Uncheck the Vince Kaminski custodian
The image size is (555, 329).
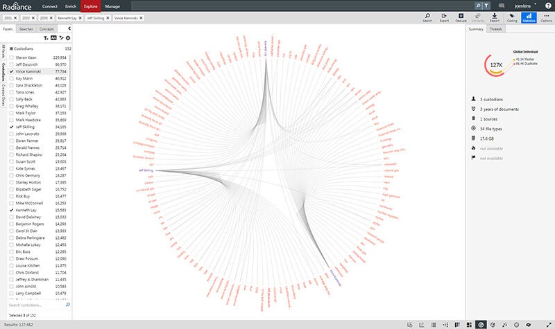pos(11,71)
